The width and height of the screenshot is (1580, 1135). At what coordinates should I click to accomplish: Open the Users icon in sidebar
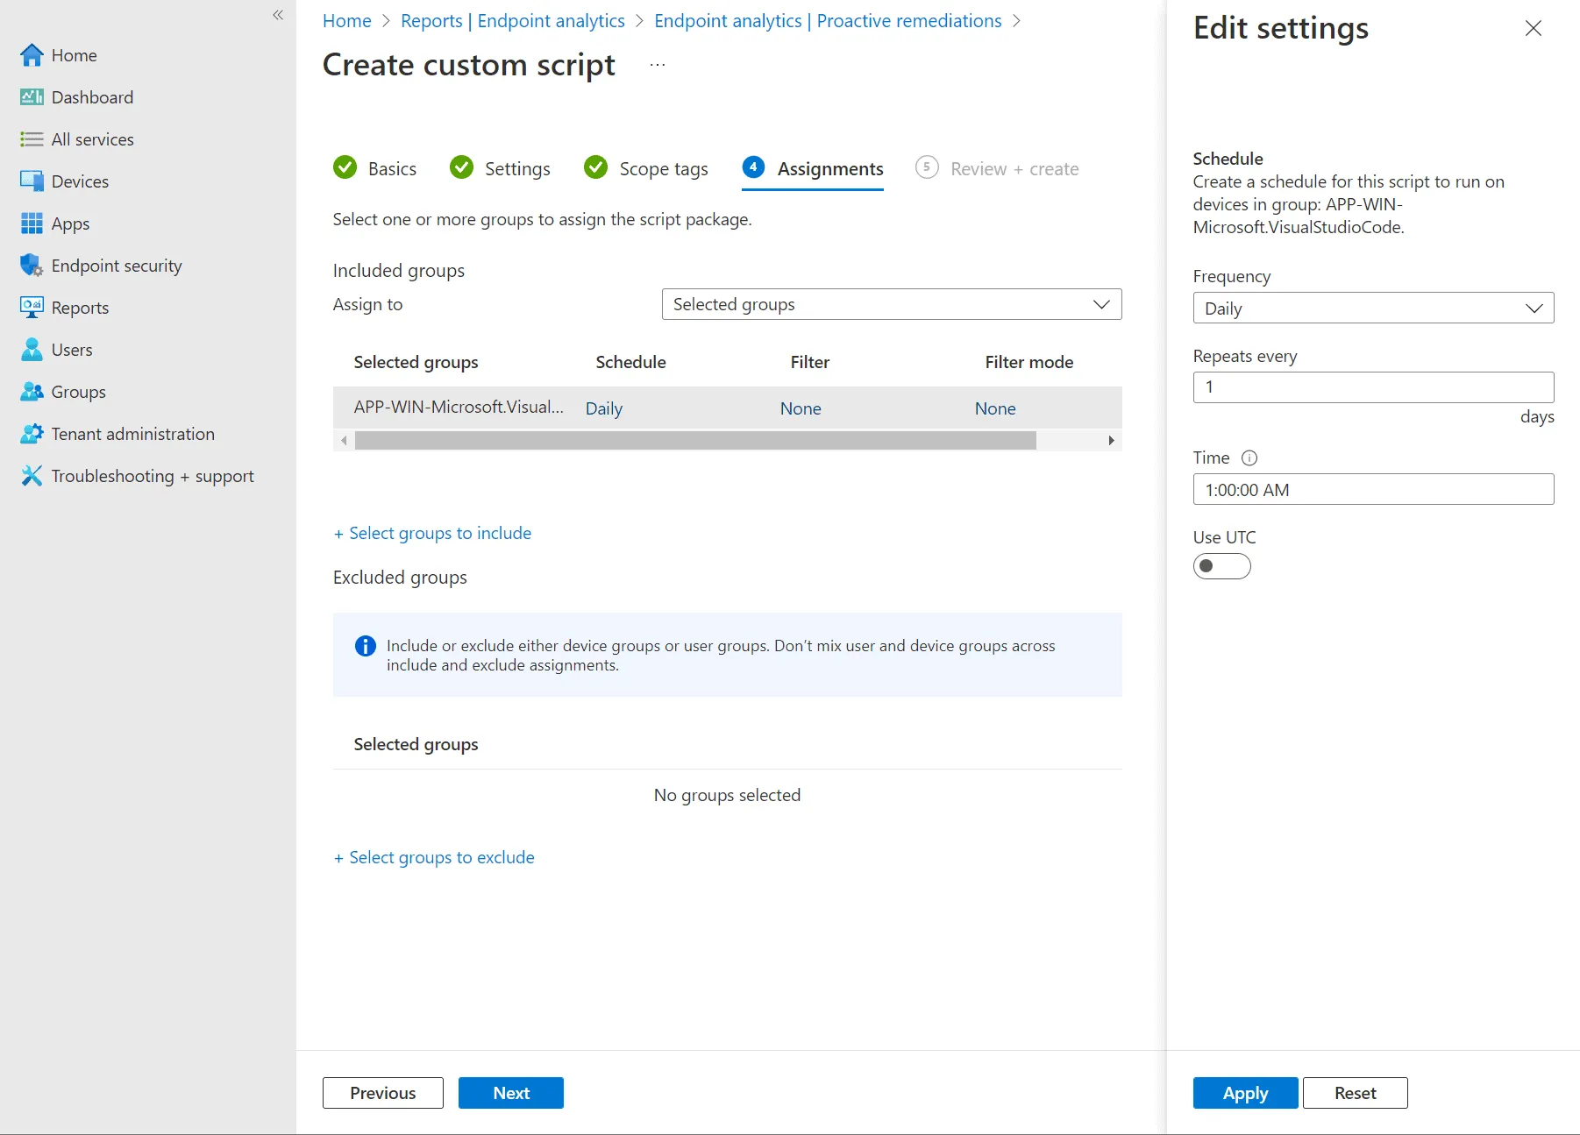click(x=32, y=350)
